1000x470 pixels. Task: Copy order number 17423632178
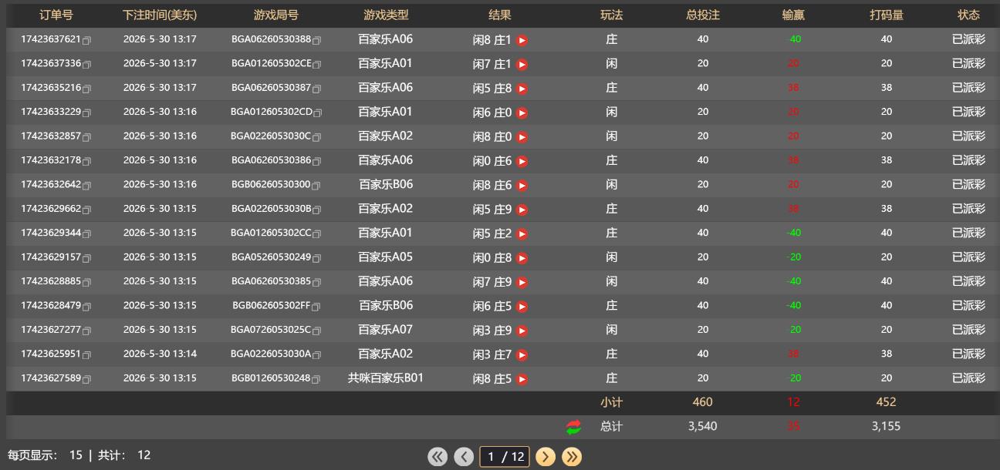point(87,162)
